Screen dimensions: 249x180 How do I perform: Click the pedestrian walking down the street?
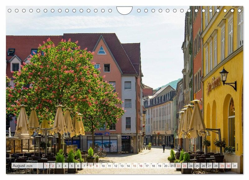(164, 147)
